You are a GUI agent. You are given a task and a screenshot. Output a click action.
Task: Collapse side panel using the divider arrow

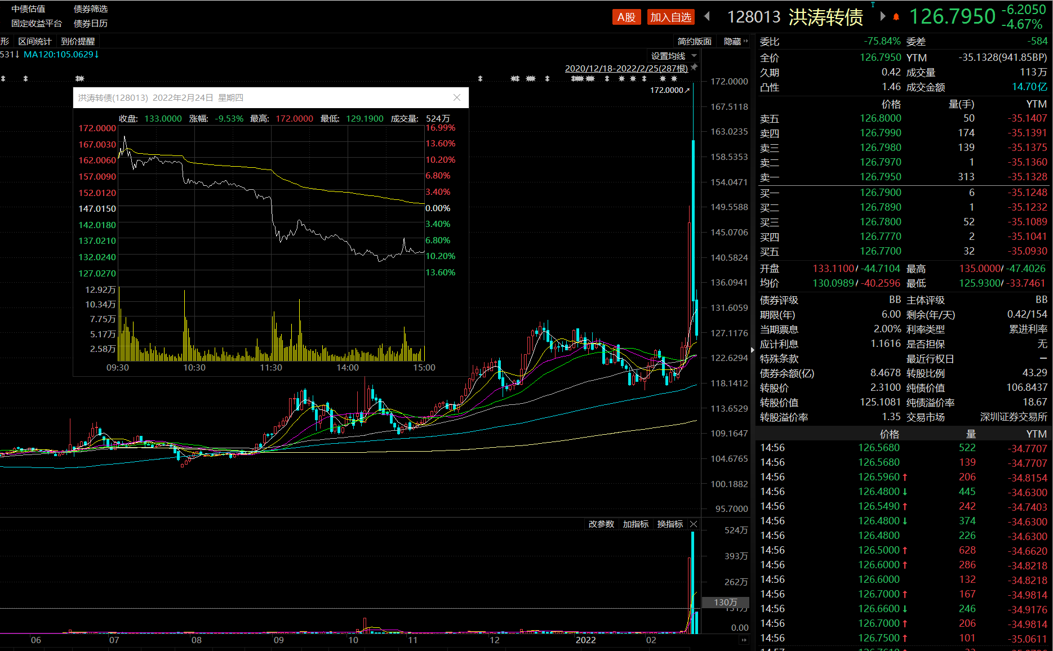point(753,350)
